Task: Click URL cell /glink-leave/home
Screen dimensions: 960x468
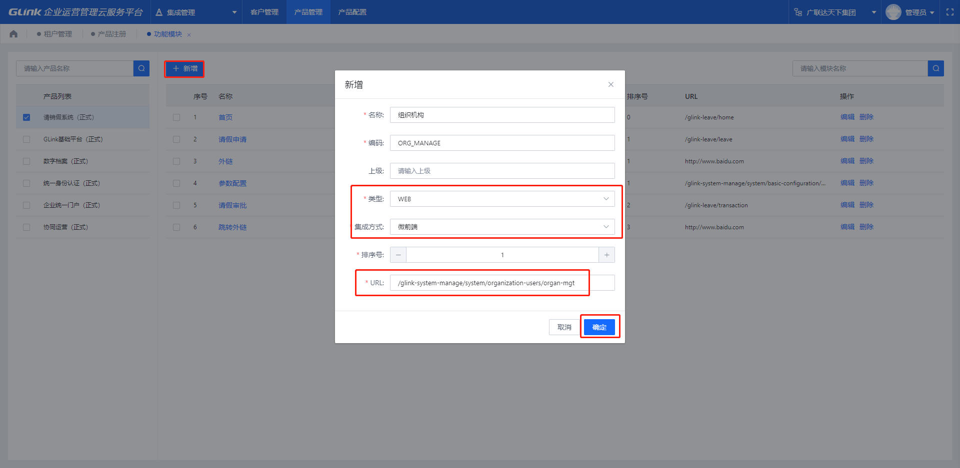Action: click(x=709, y=117)
